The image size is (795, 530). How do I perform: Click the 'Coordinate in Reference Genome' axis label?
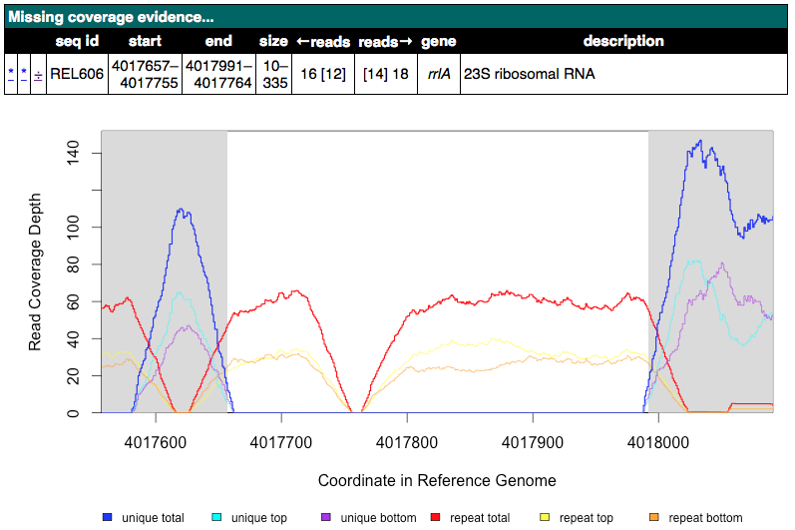437,480
